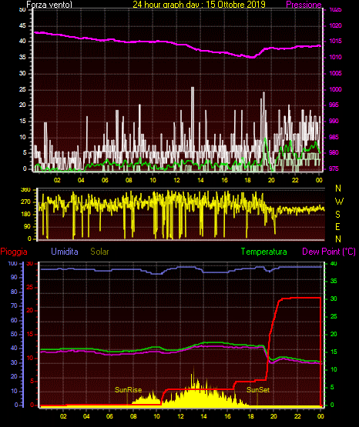Screen dimensions: 359x427
Task: Click the "270" wind direction axis value
Action: (25, 202)
